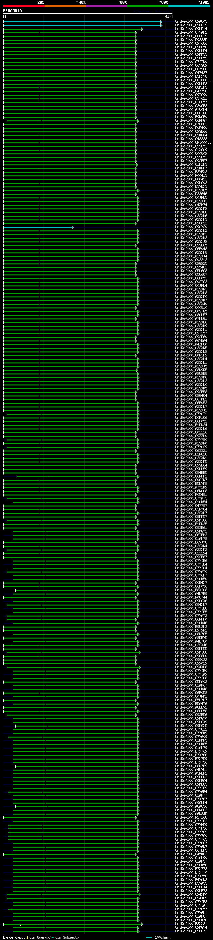Select label UniRef100_B6VJY8
This screenshot has width=213, height=940.
pos(191,542)
